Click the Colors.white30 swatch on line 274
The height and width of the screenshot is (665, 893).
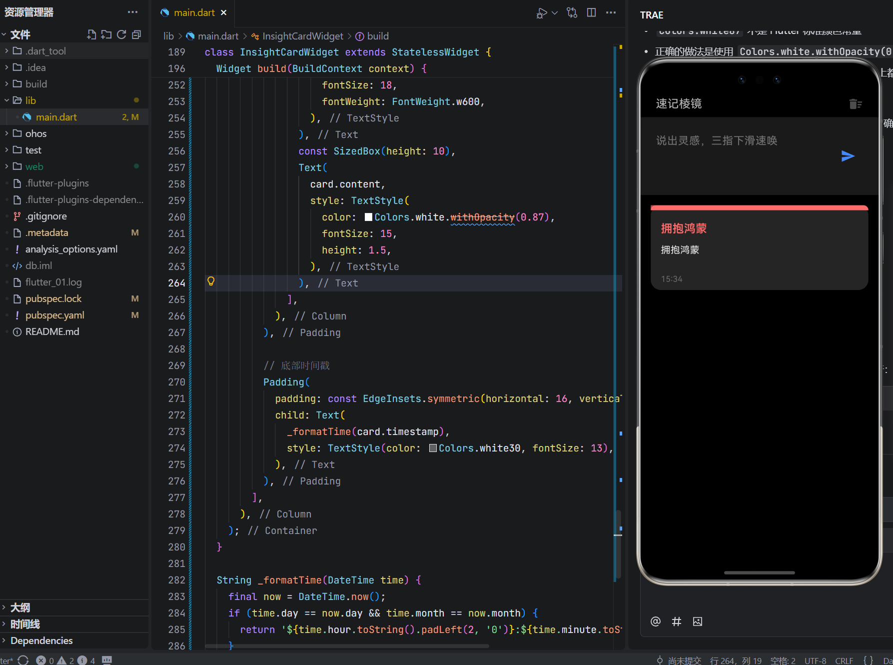[433, 448]
